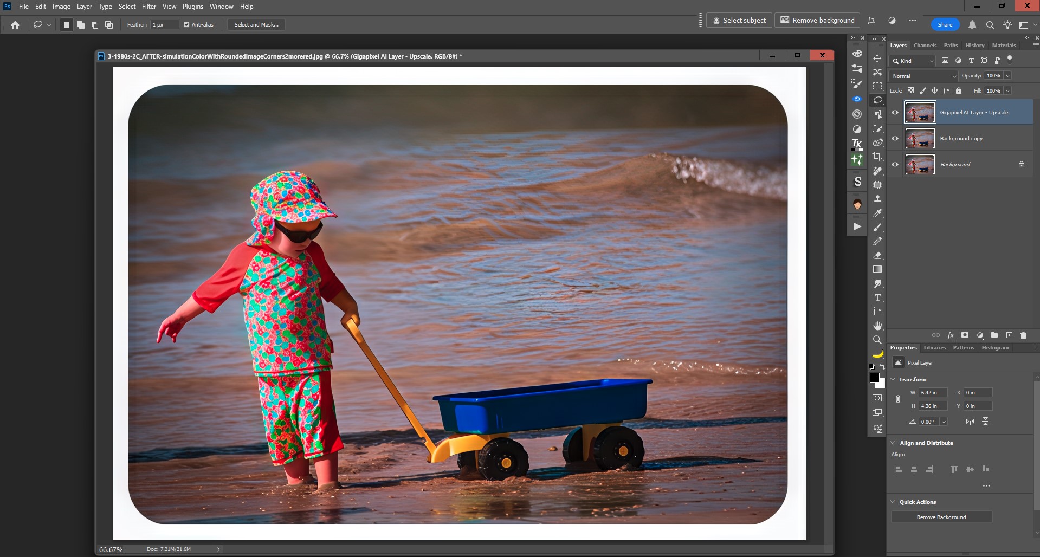1040x557 pixels.
Task: Click the background color swatch
Action: coord(882,385)
